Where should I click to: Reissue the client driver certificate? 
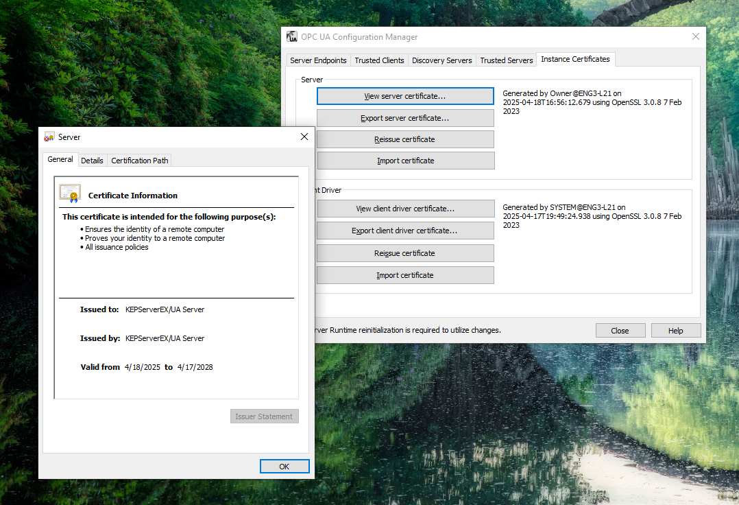click(x=405, y=253)
